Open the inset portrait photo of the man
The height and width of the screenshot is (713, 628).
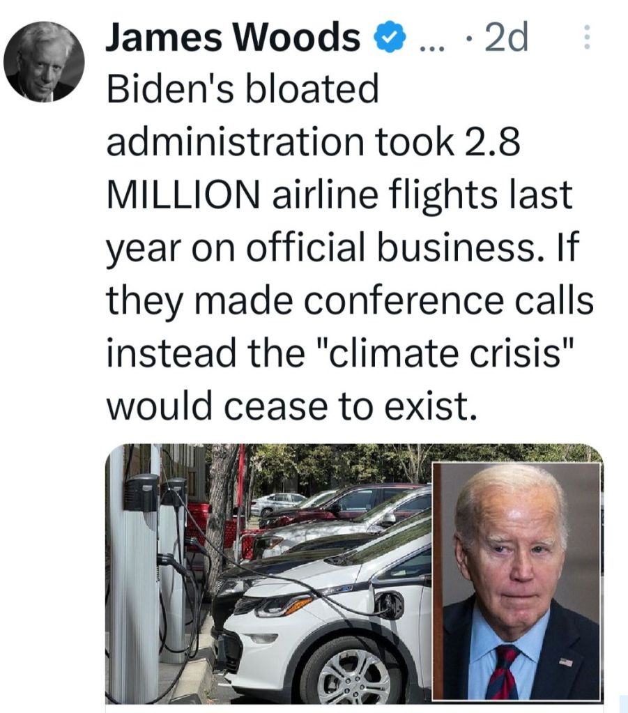(516, 580)
